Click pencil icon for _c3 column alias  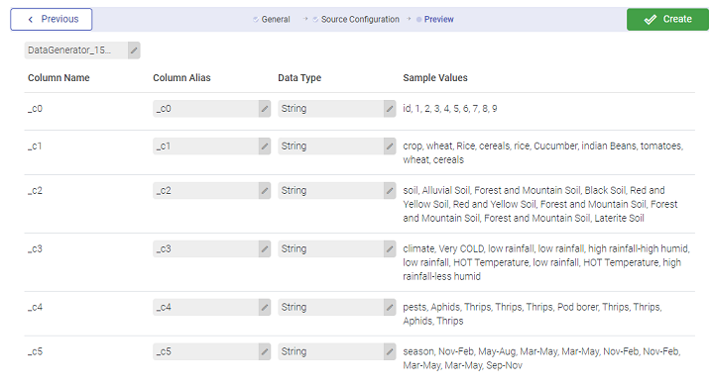[x=265, y=248]
